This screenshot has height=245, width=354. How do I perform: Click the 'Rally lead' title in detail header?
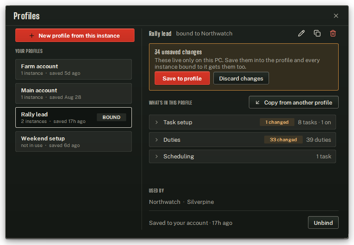160,34
